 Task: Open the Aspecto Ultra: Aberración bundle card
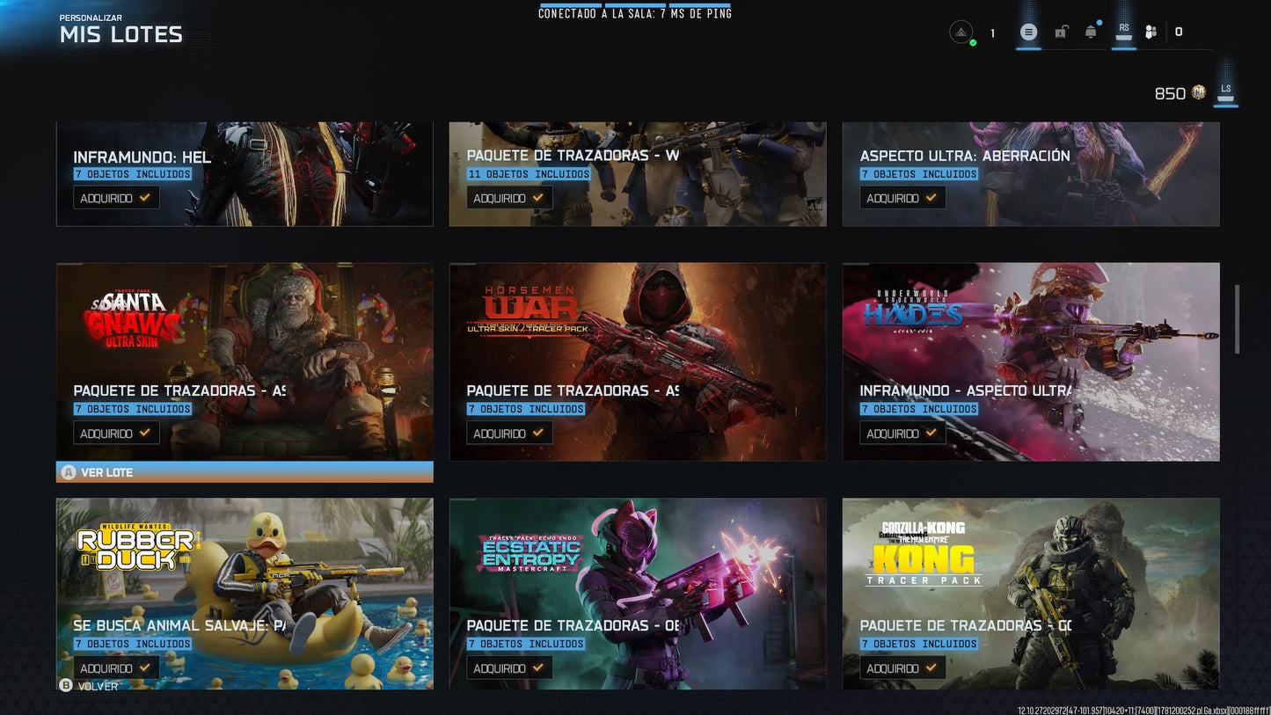(1031, 174)
